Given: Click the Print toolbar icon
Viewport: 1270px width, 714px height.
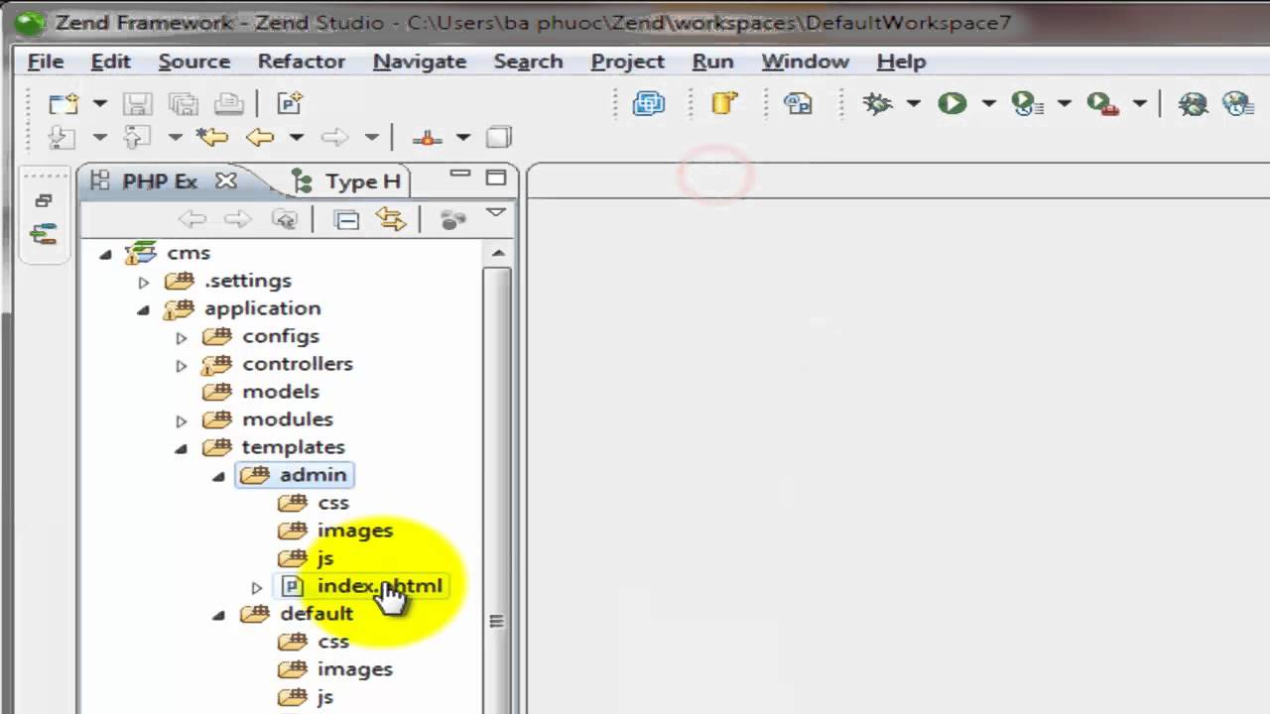Looking at the screenshot, I should pos(229,103).
